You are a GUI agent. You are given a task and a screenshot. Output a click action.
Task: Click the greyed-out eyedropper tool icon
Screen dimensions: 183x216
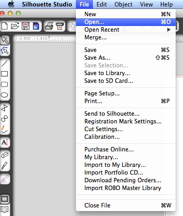coord(5,179)
